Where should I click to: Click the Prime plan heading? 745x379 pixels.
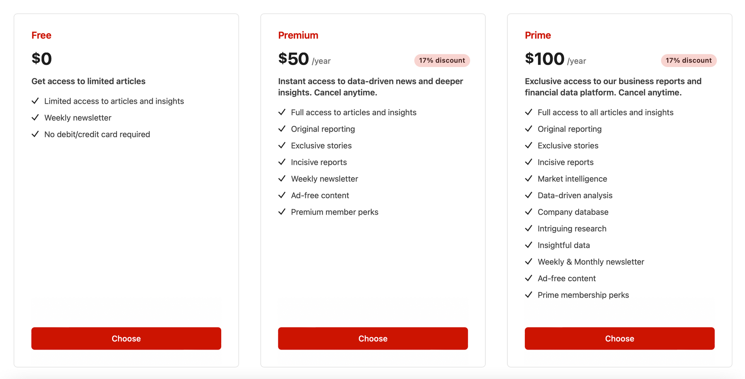point(538,35)
